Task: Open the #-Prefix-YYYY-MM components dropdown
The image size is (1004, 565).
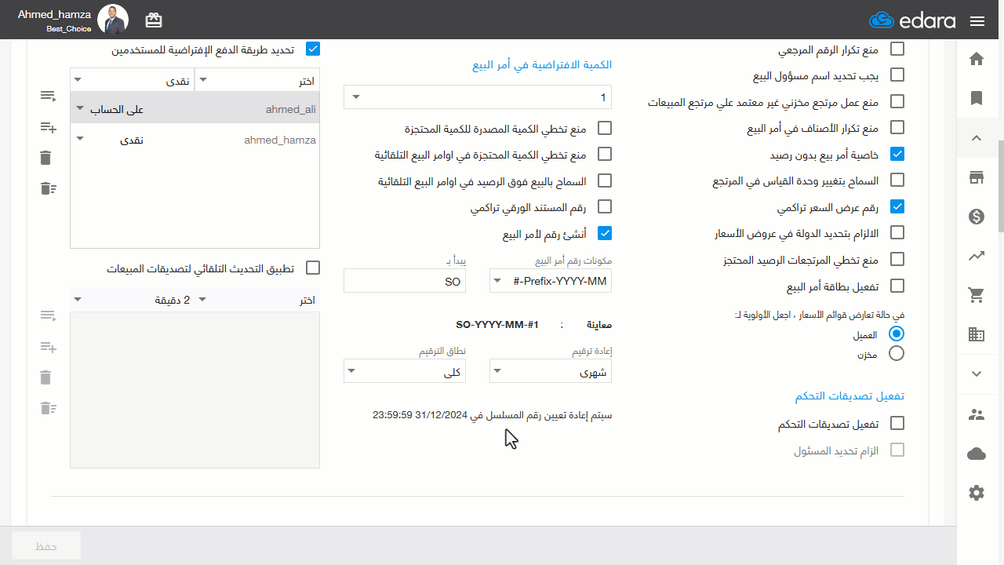Action: pos(551,281)
